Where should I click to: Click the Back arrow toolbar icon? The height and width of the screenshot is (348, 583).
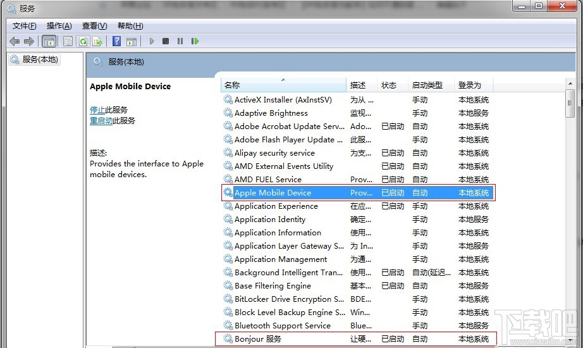(15, 41)
